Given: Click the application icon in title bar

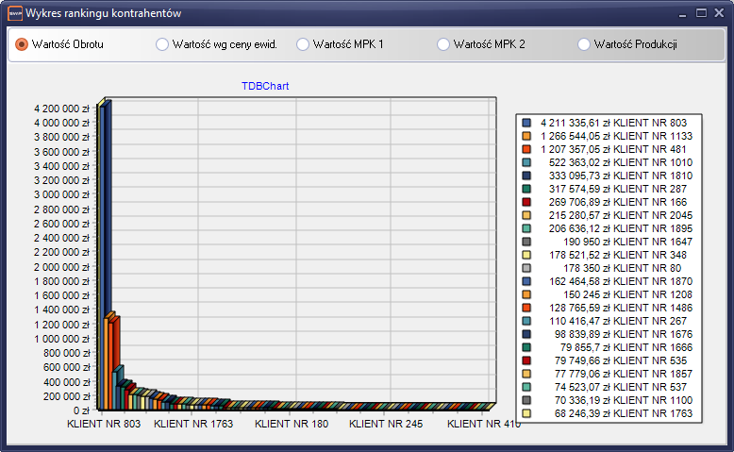Looking at the screenshot, I should point(14,14).
